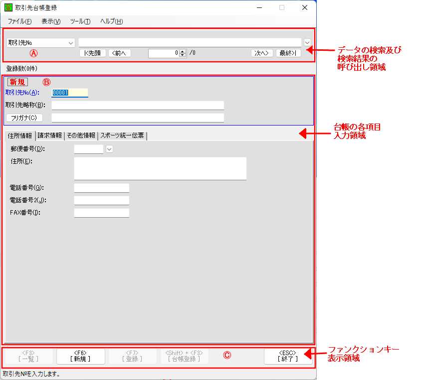
Task: Increase record number with spinner up arrow
Action: [x=183, y=51]
